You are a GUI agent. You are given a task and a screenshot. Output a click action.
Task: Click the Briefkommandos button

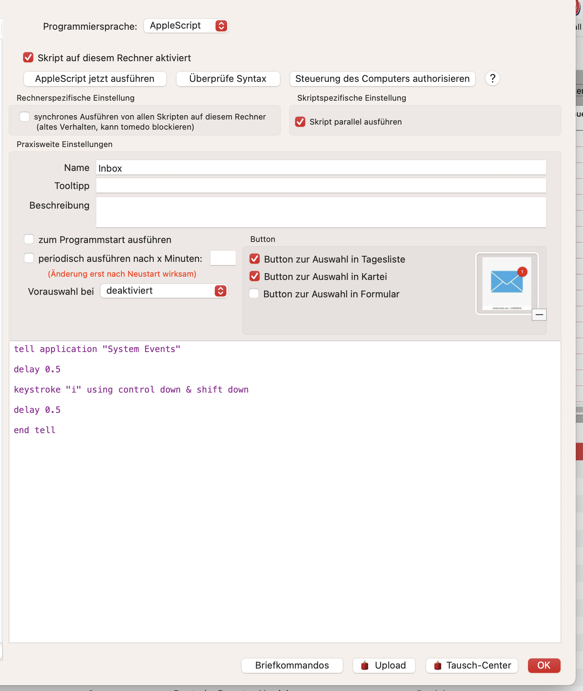tap(292, 665)
